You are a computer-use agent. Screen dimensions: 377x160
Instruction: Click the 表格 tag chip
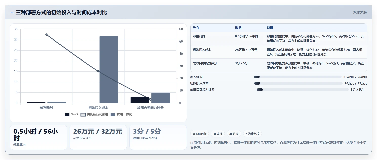[218, 134]
